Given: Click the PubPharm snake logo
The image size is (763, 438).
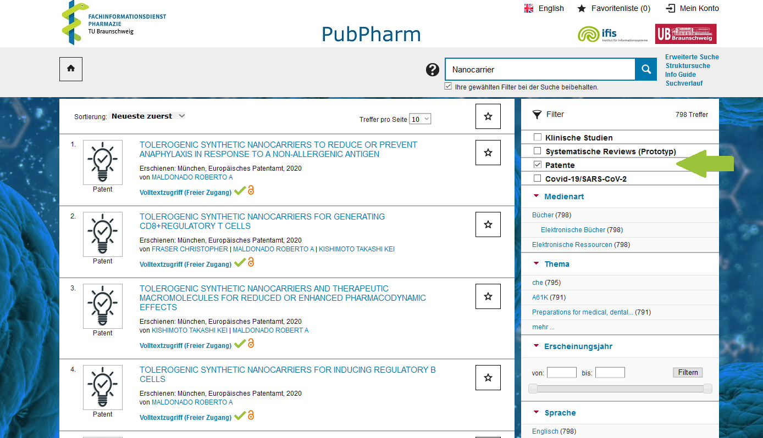Looking at the screenshot, I should (74, 23).
